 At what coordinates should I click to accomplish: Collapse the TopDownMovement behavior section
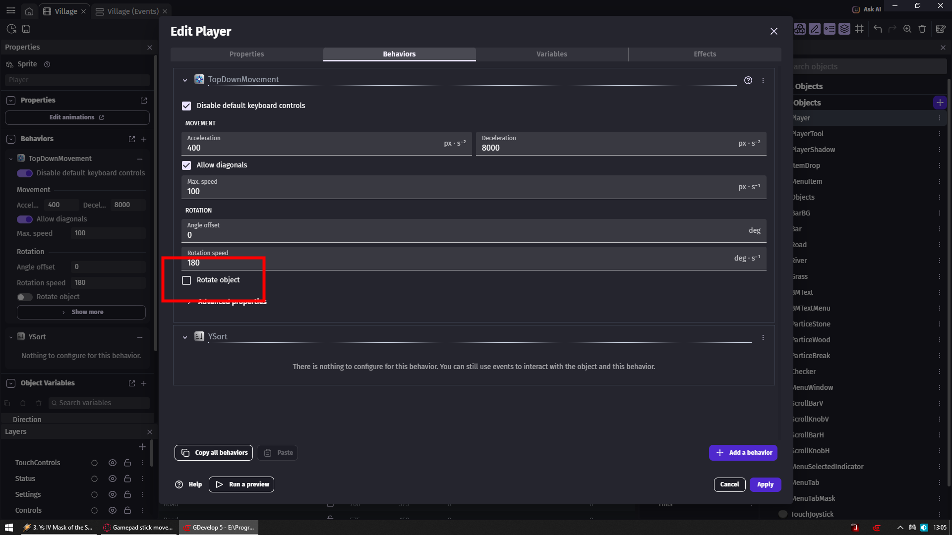(x=185, y=80)
